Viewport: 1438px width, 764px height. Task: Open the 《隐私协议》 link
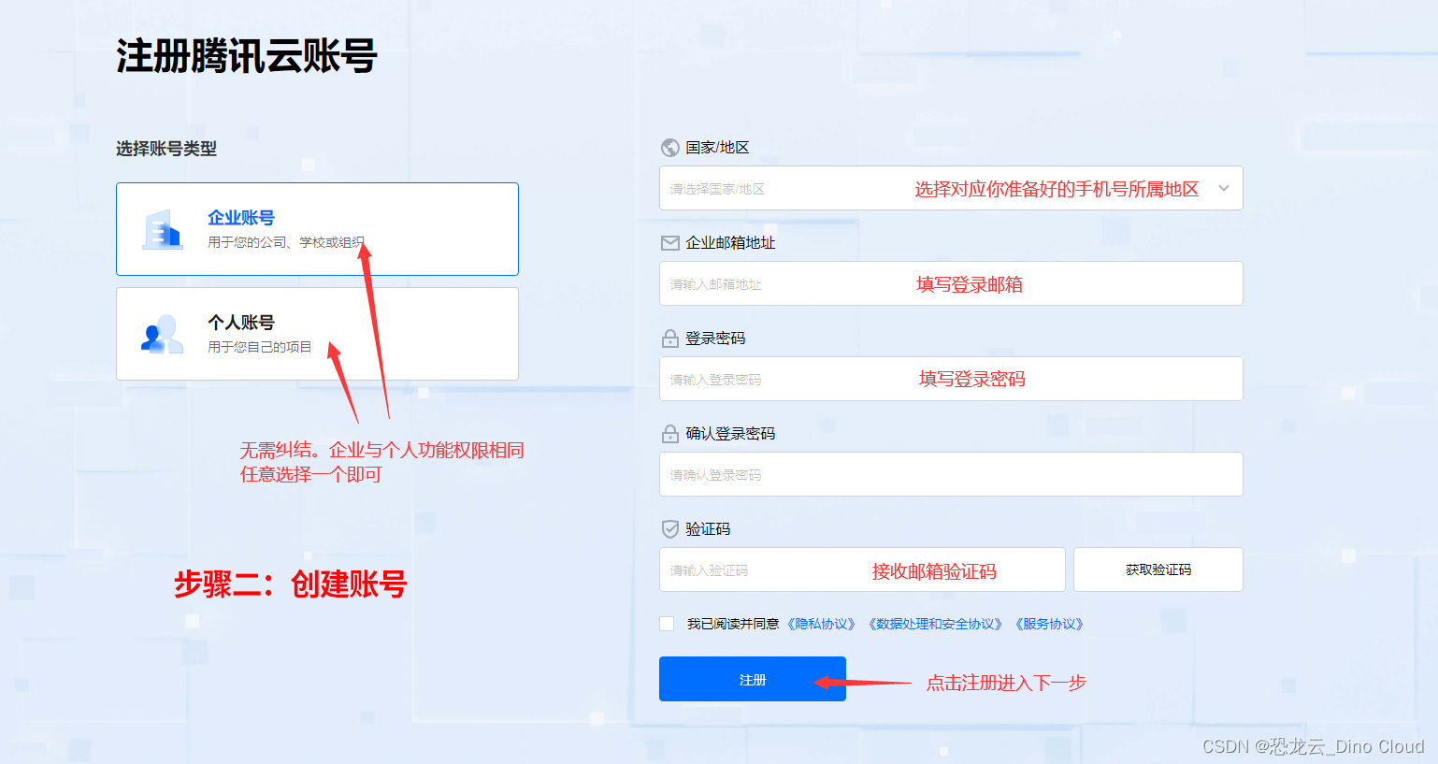tap(820, 624)
